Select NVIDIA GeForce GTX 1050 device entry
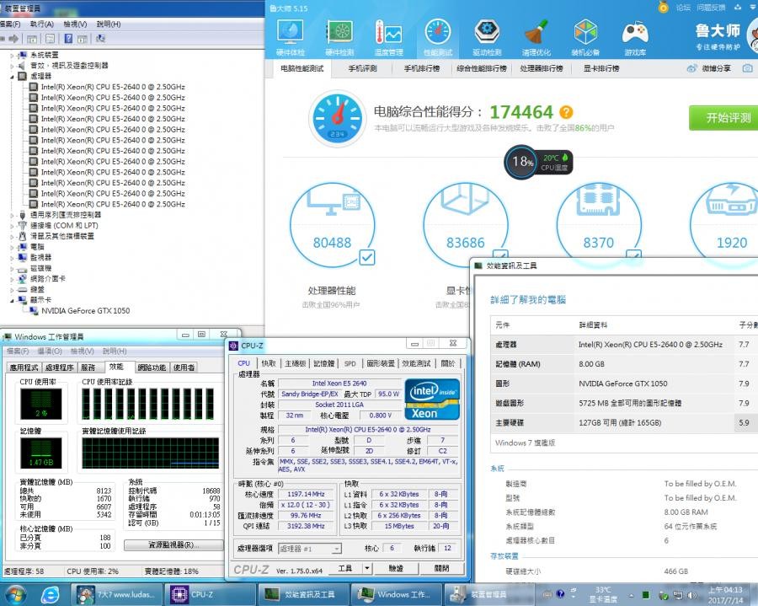This screenshot has height=606, width=758. 85,311
